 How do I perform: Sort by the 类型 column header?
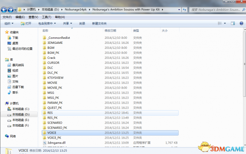point(136,31)
